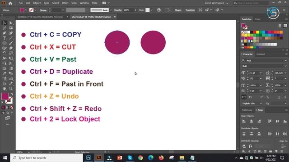Switch to the Color panel tab
Image resolution: width=289 pixels, height=162 pixels.
point(257,19)
